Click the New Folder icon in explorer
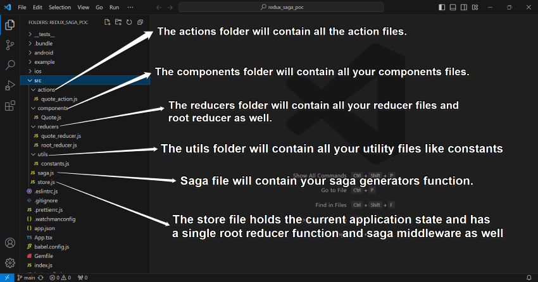The image size is (538, 282). (x=118, y=22)
